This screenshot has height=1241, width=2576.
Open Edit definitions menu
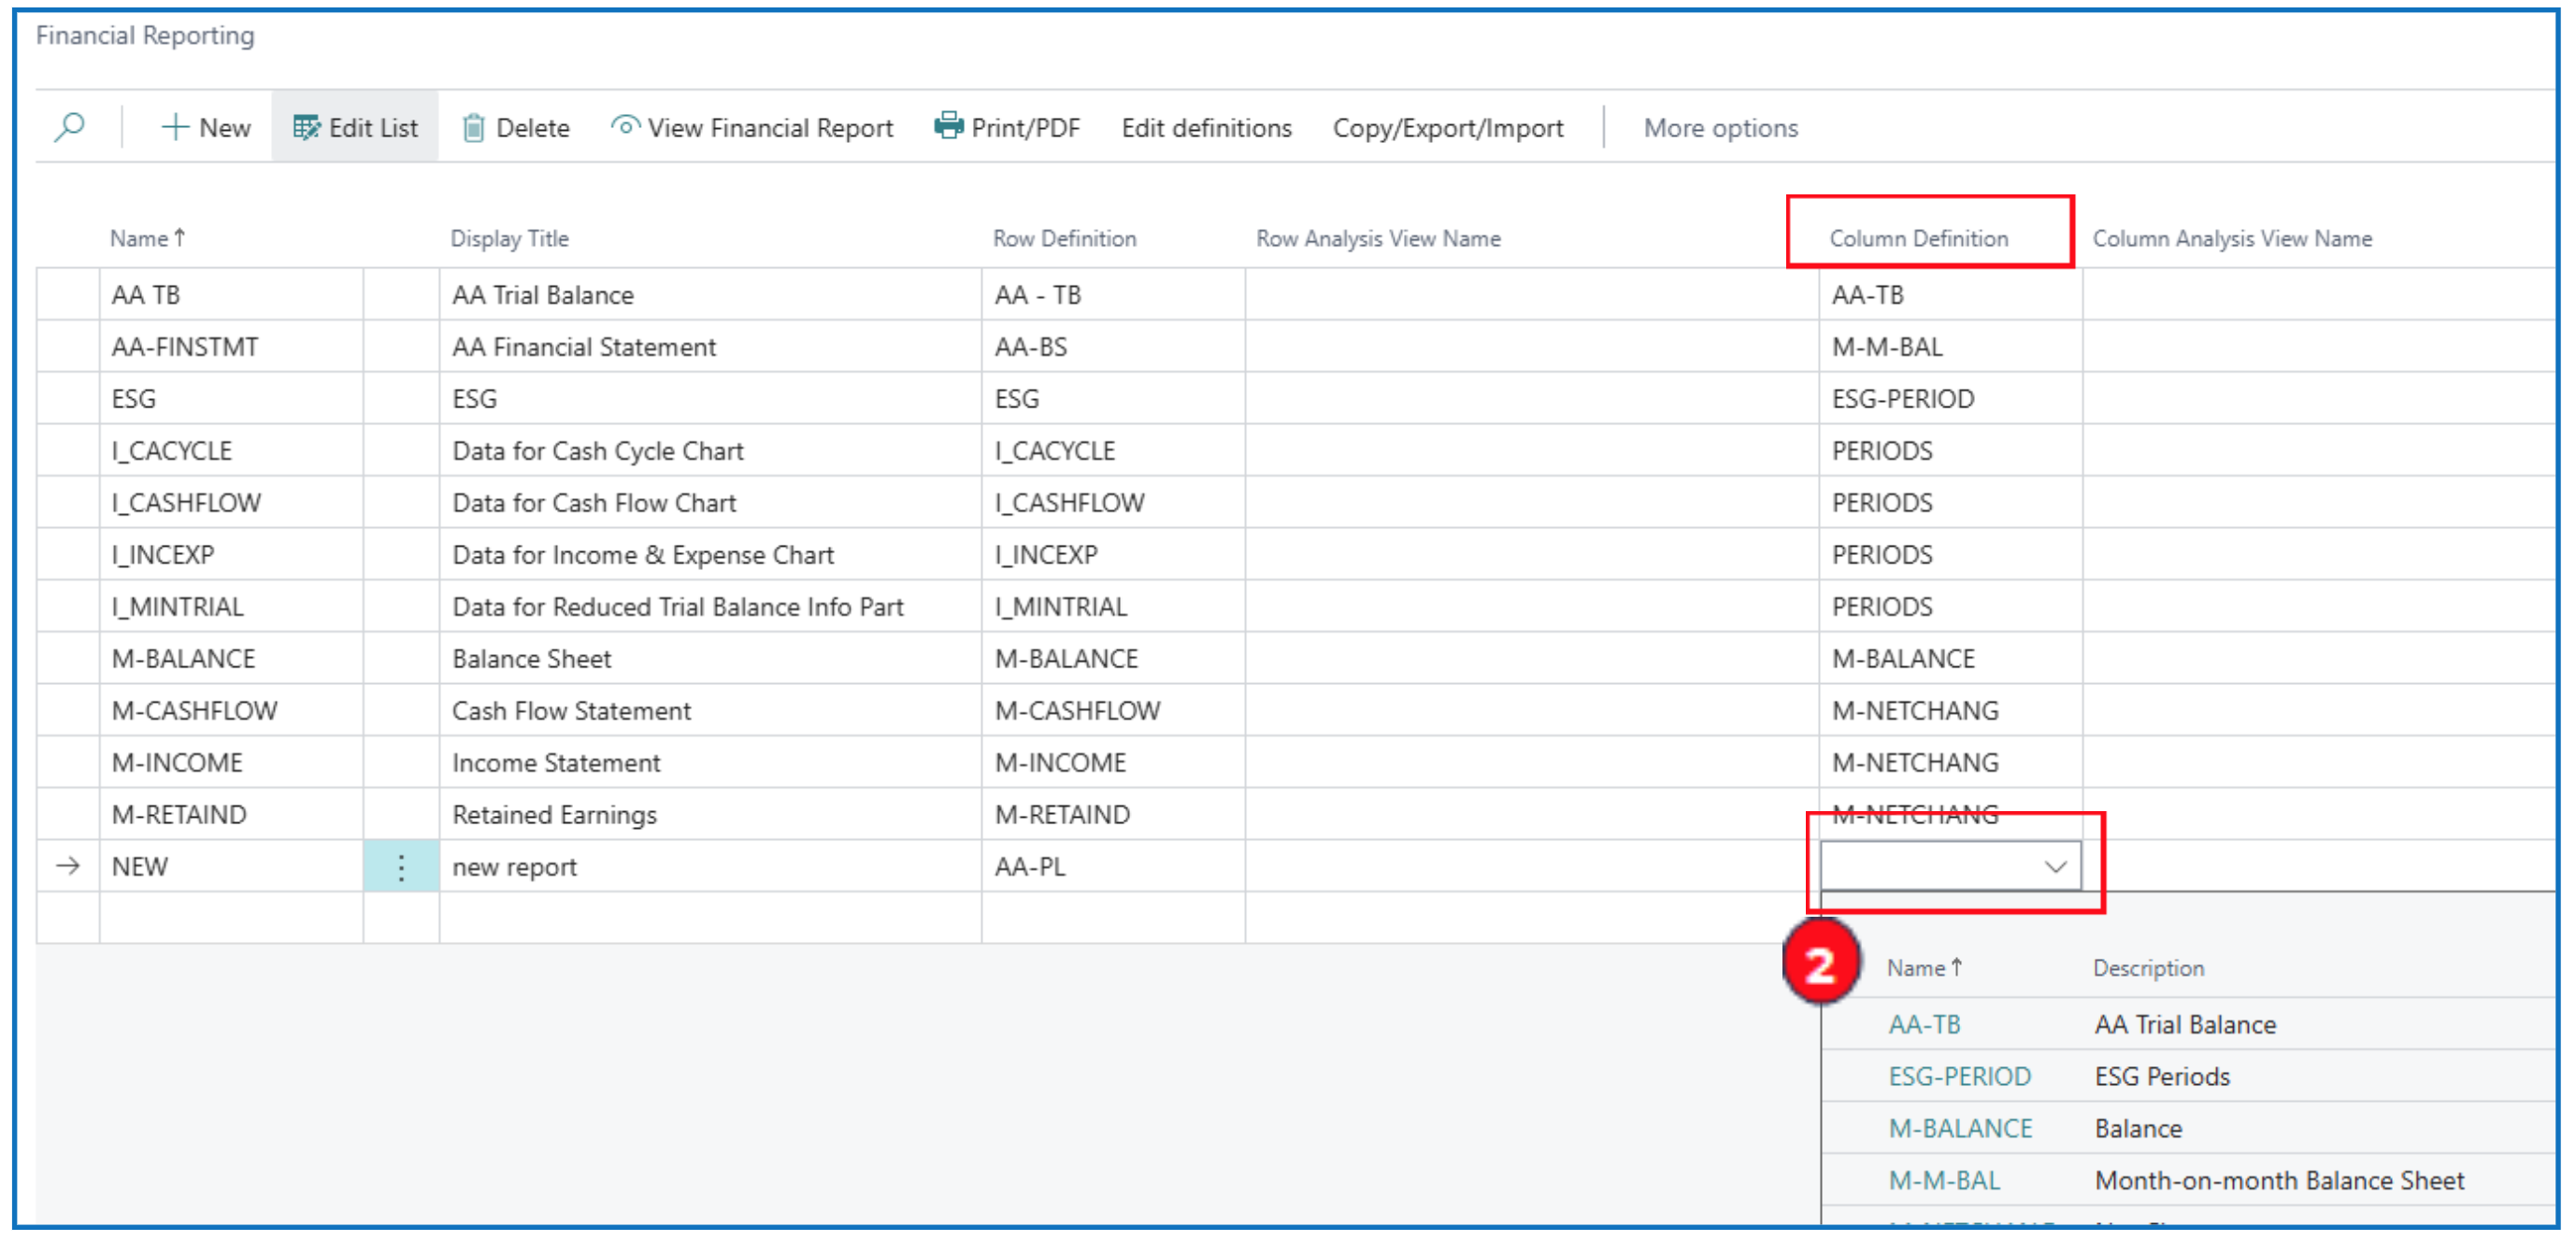tap(1206, 128)
